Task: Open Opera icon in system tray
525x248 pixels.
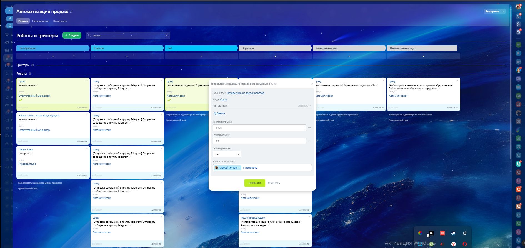Action: [x=465, y=244]
